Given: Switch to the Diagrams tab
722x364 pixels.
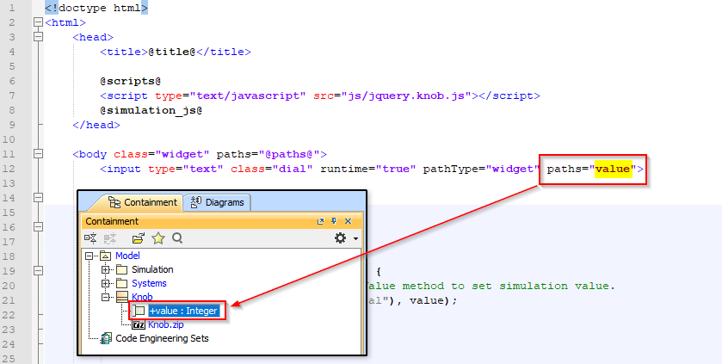Looking at the screenshot, I should pos(217,202).
